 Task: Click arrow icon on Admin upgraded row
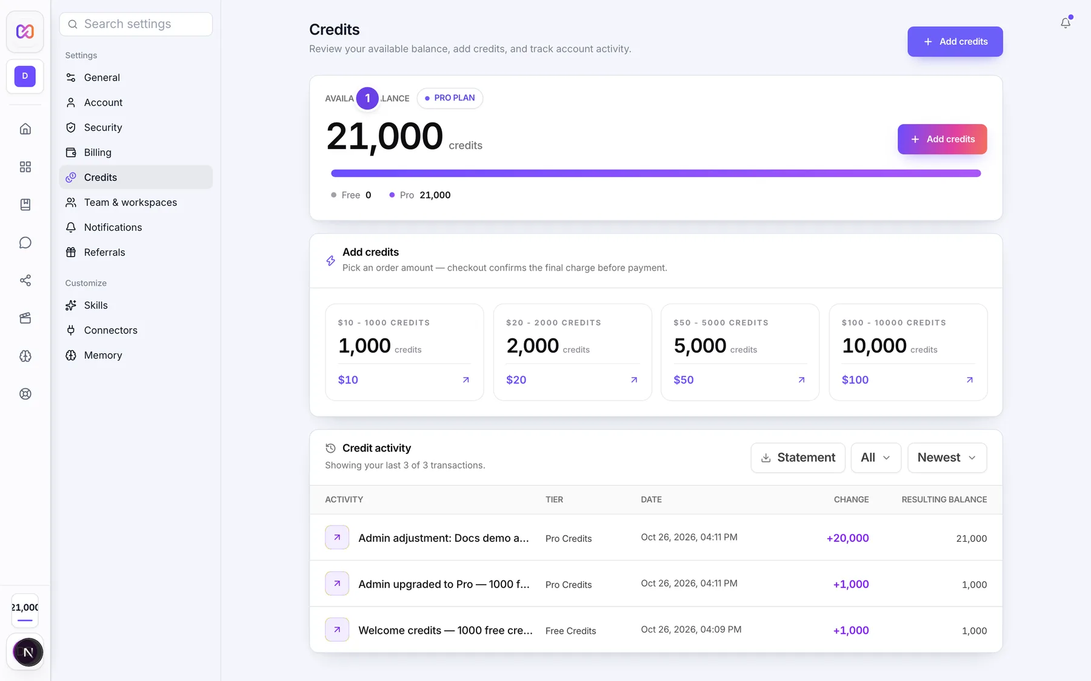[337, 584]
